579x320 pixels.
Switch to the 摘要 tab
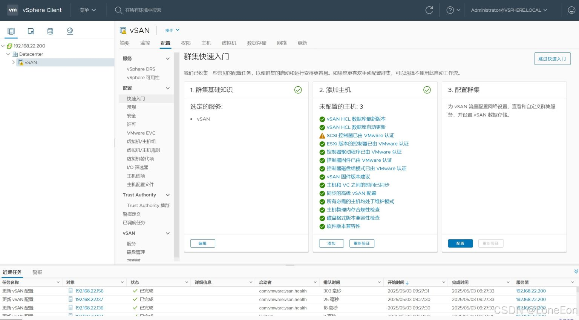click(125, 43)
